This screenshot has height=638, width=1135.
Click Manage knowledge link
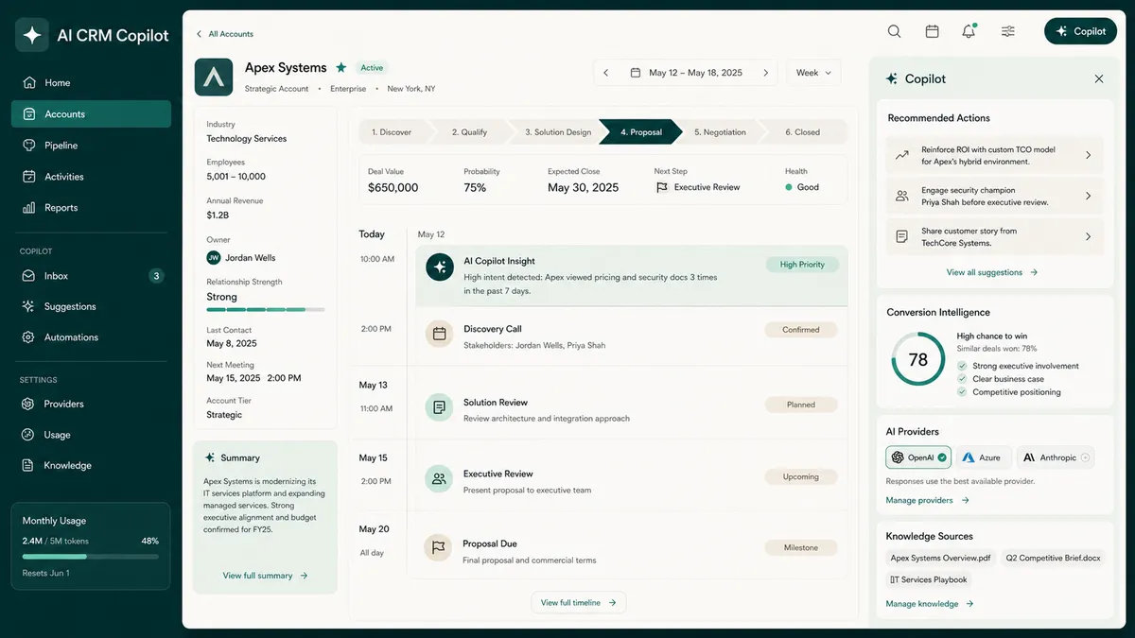pos(930,603)
